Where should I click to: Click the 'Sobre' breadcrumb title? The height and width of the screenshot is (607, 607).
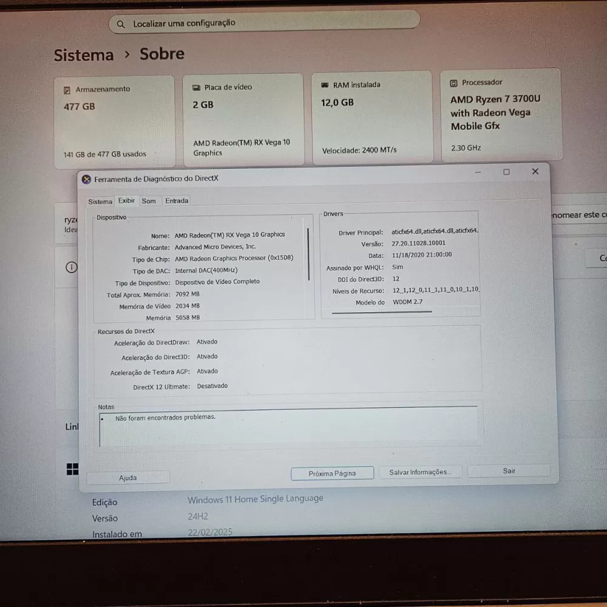pos(162,54)
